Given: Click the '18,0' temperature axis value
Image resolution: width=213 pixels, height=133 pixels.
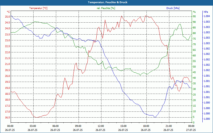Looking at the screenshot, I should click(7, 99).
